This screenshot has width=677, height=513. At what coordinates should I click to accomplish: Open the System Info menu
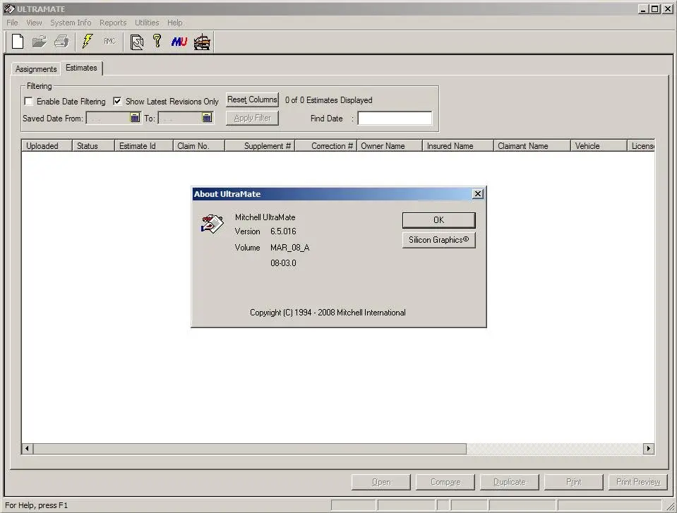coord(71,23)
